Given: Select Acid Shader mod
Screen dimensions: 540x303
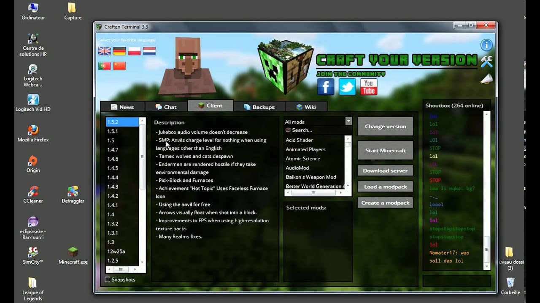Looking at the screenshot, I should (x=315, y=140).
